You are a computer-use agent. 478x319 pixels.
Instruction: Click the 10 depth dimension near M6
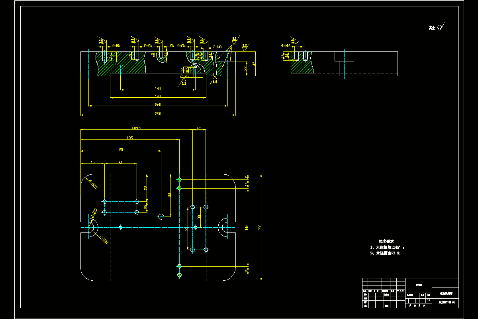pyautogui.click(x=165, y=55)
